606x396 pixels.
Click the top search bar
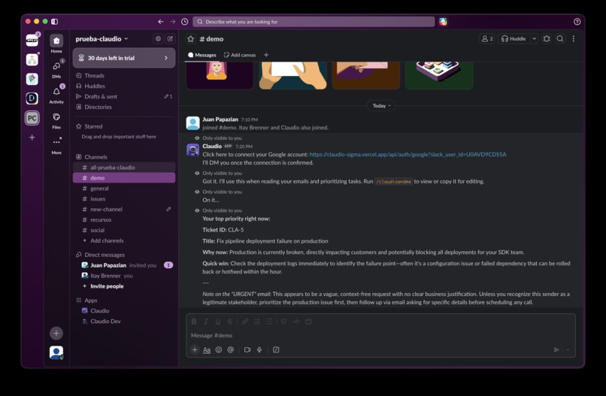314,22
